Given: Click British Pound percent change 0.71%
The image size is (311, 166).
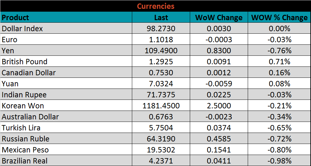Looking at the screenshot, I should click(279, 62).
